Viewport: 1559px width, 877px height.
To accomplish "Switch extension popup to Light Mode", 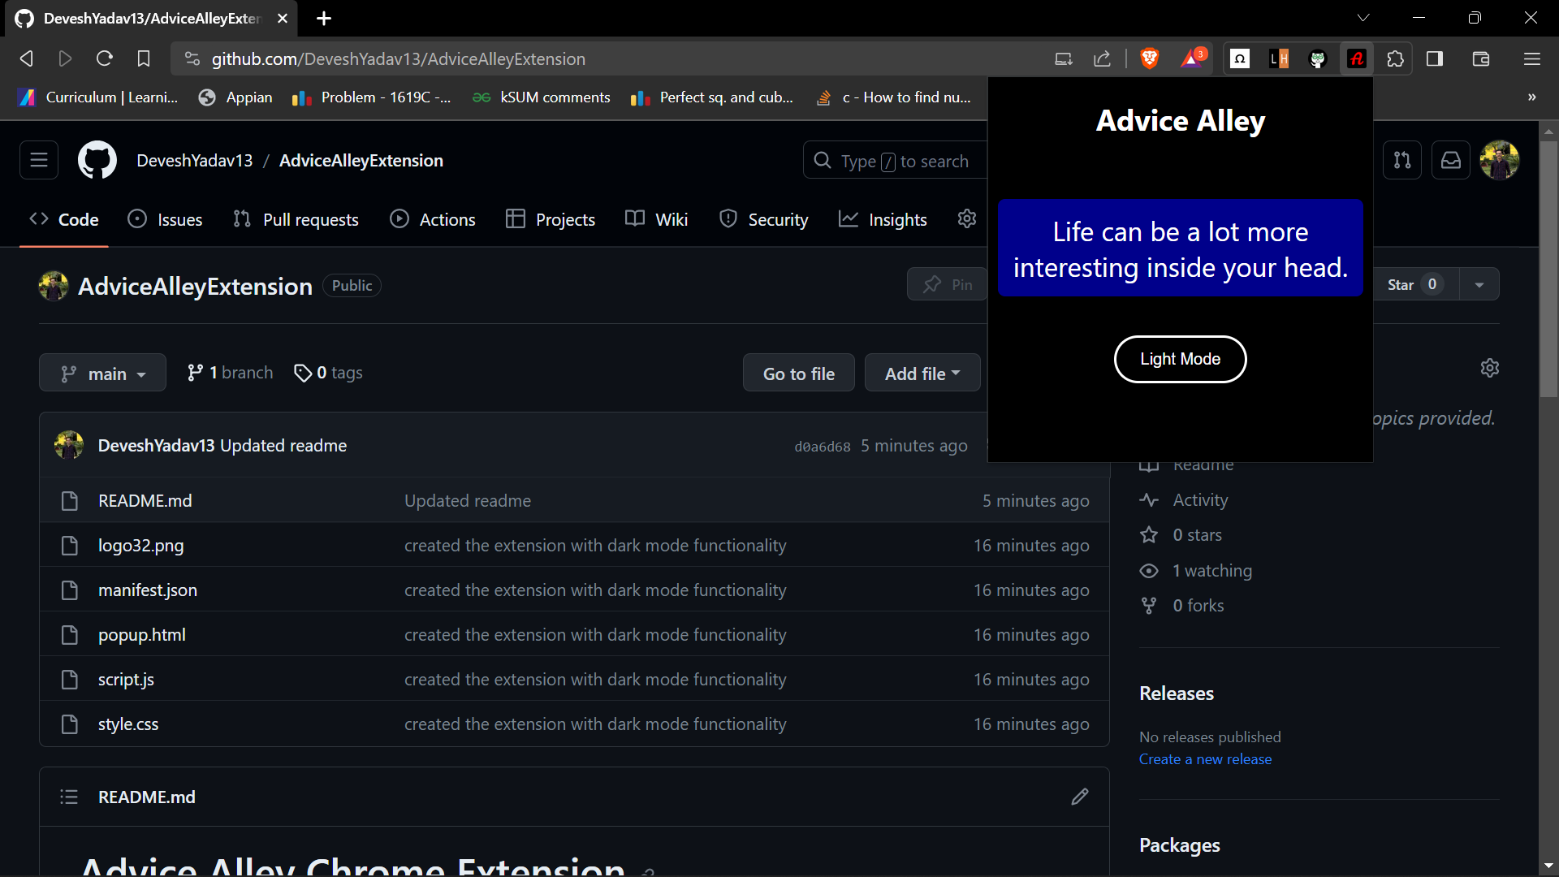I will coord(1180,359).
